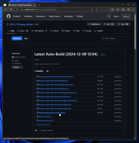139x143 pixels.
Task: Click the site info lock icon
Action: (x=17, y=10)
